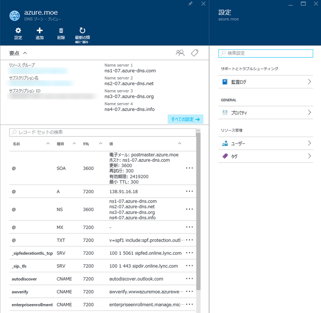The height and width of the screenshot is (313, 321).
Task: Click the すべての設定 link
Action: 185,119
